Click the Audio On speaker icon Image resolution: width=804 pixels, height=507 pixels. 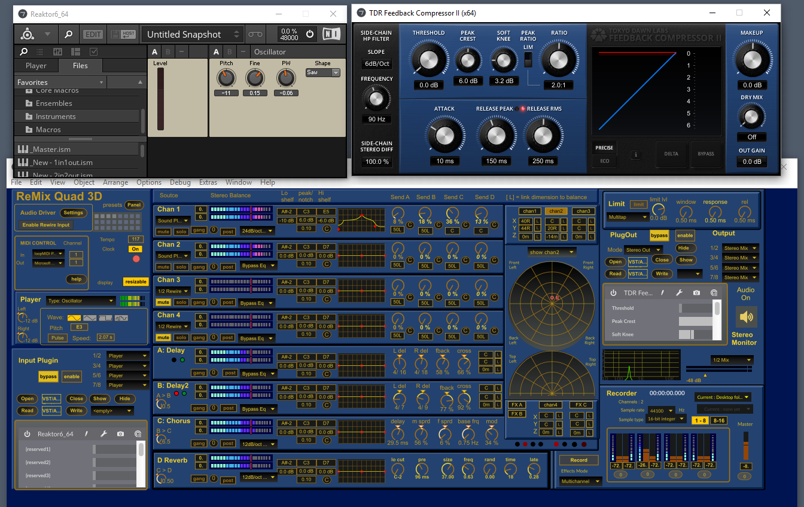click(x=746, y=317)
